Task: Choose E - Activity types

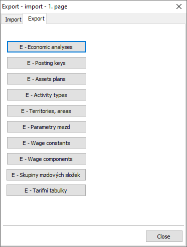Action: [47, 95]
